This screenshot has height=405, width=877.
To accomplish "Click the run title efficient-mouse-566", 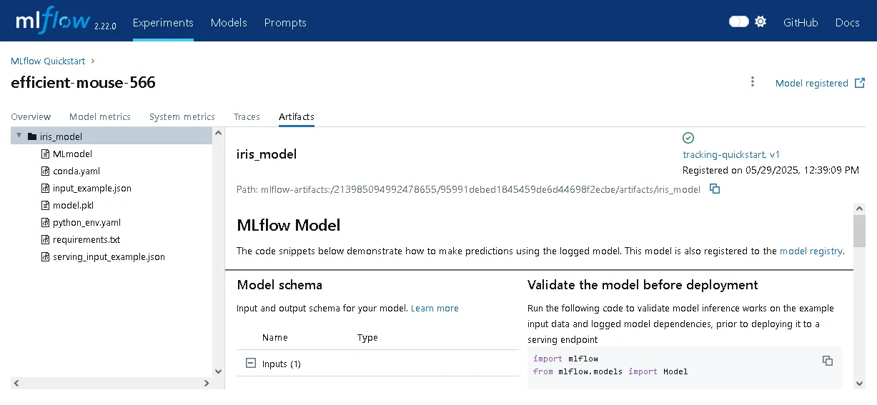I will (83, 82).
